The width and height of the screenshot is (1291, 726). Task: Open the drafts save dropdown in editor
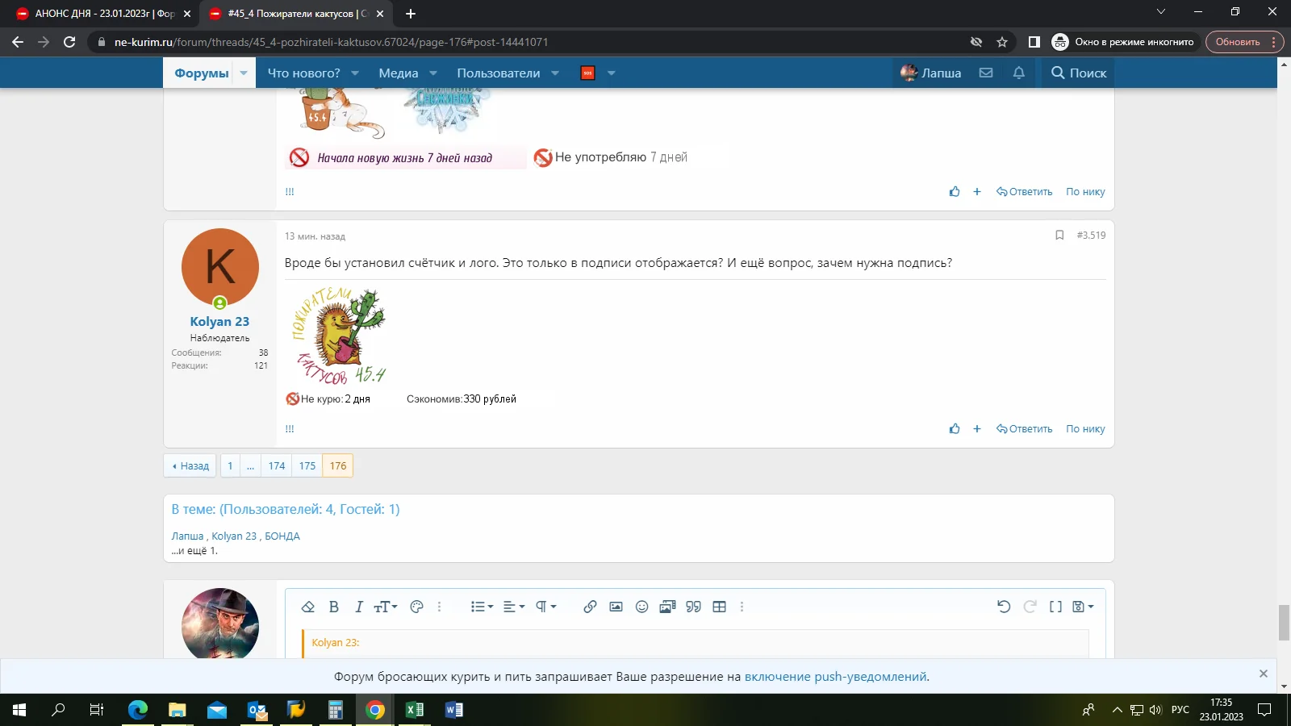(x=1083, y=607)
